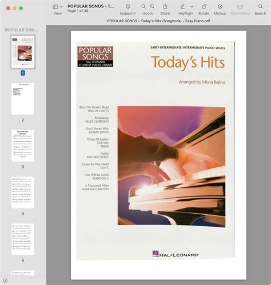Image resolution: width=271 pixels, height=285 pixels.
Task: Click 'Breakaway' song entry
Action: [x=102, y=118]
